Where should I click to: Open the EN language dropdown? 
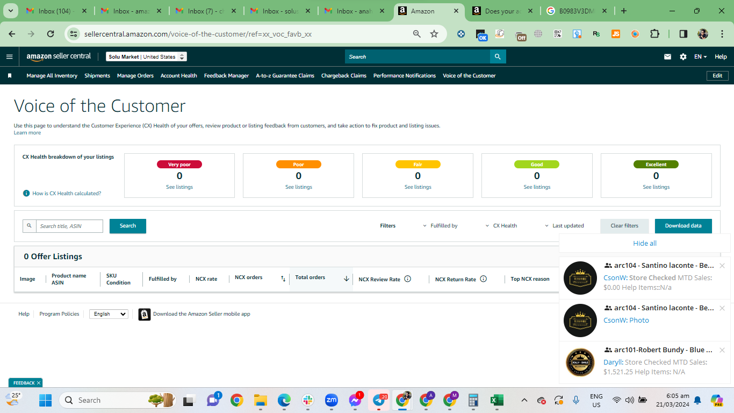coord(700,56)
